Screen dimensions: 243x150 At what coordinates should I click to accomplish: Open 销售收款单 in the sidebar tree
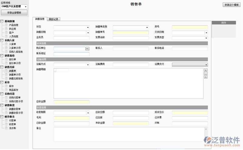pyautogui.click(x=15, y=109)
